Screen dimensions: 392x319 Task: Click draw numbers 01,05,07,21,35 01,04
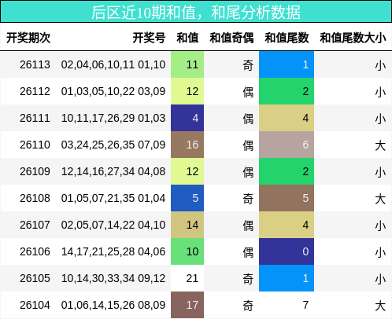[x=113, y=198]
